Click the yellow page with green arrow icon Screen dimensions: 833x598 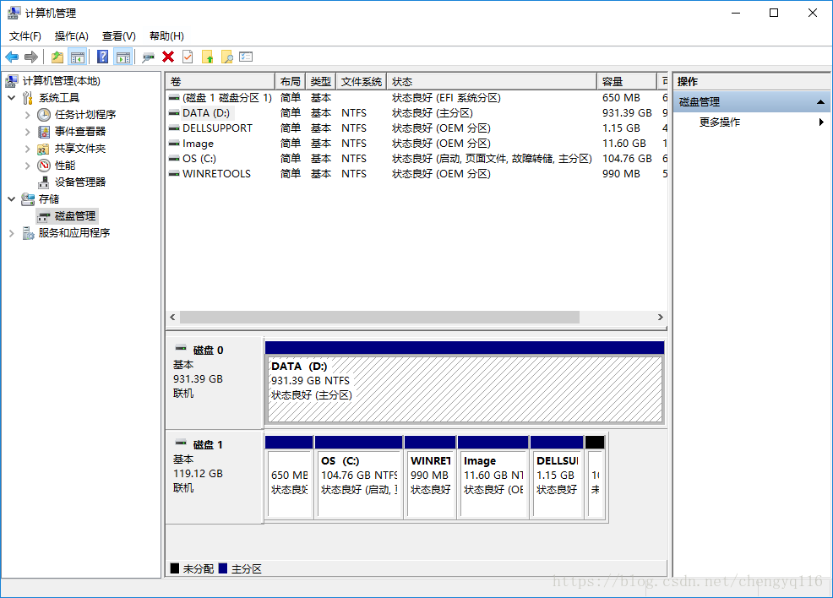pyautogui.click(x=207, y=57)
